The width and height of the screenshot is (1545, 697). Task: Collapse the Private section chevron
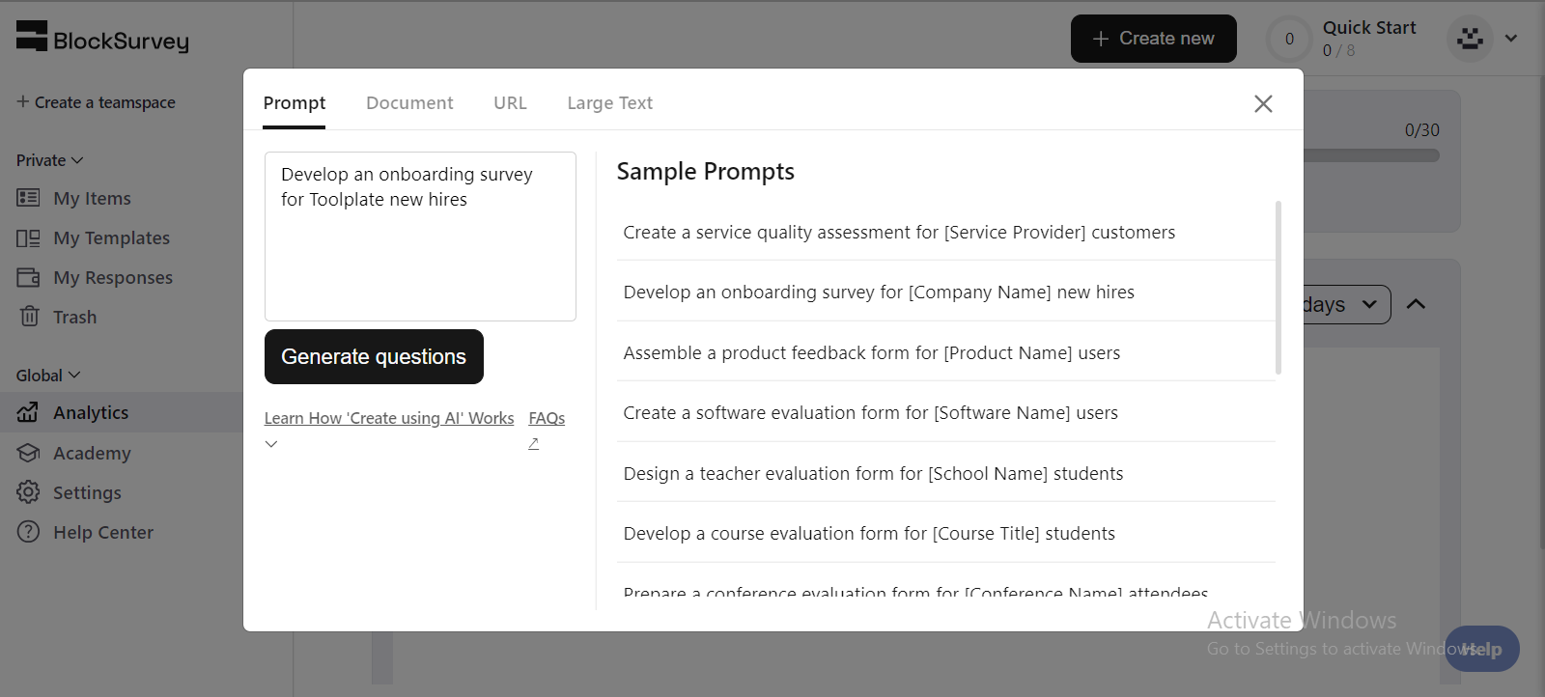coord(77,160)
